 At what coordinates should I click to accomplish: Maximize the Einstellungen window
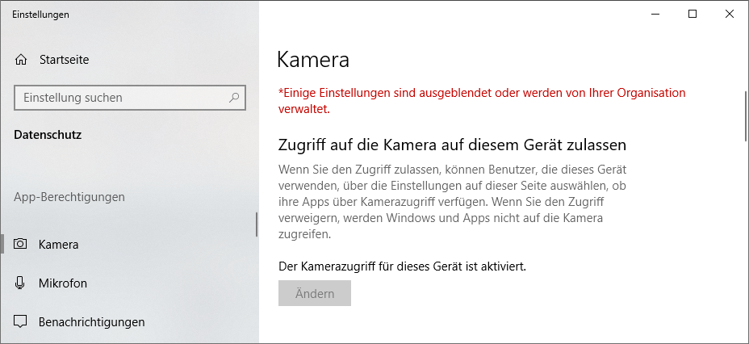click(693, 14)
